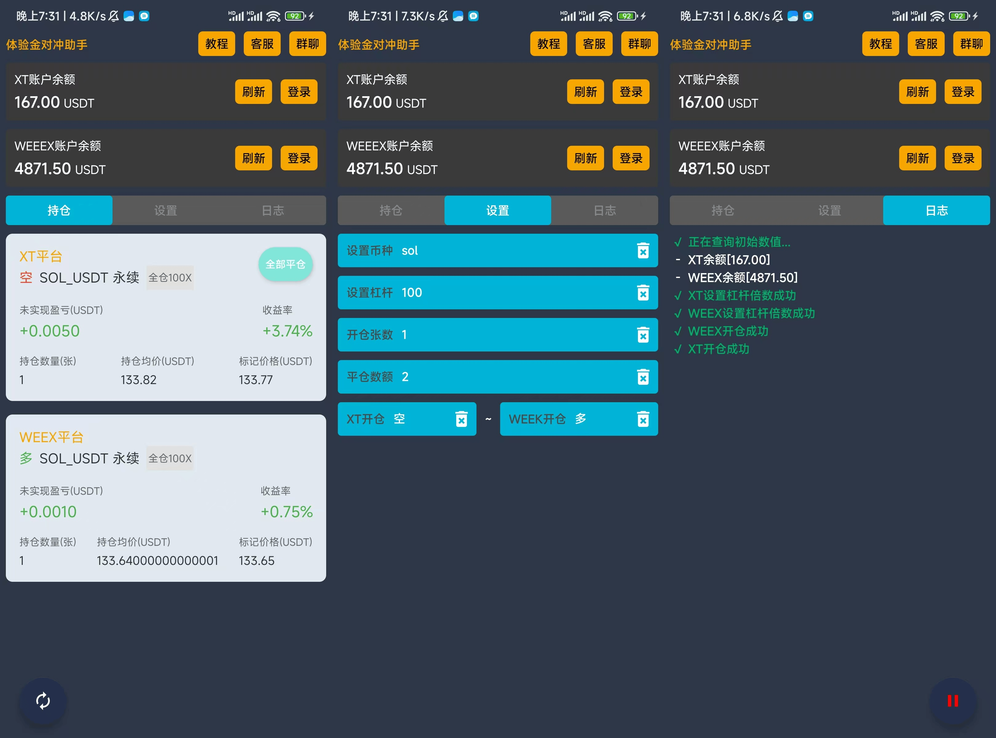Clear the 开仓张数 field trash icon

click(x=643, y=335)
